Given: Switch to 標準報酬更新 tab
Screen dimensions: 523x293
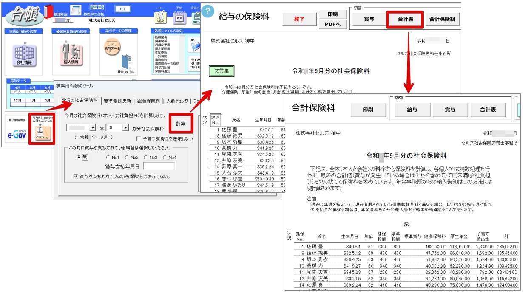Looking at the screenshot, I should point(117,101).
